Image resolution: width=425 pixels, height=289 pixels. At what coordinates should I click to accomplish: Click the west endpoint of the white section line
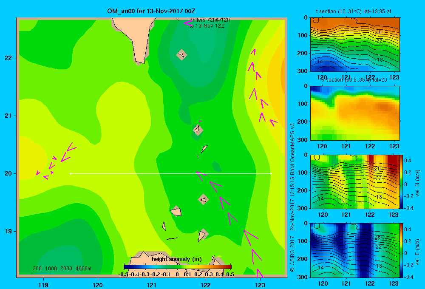(x=71, y=173)
